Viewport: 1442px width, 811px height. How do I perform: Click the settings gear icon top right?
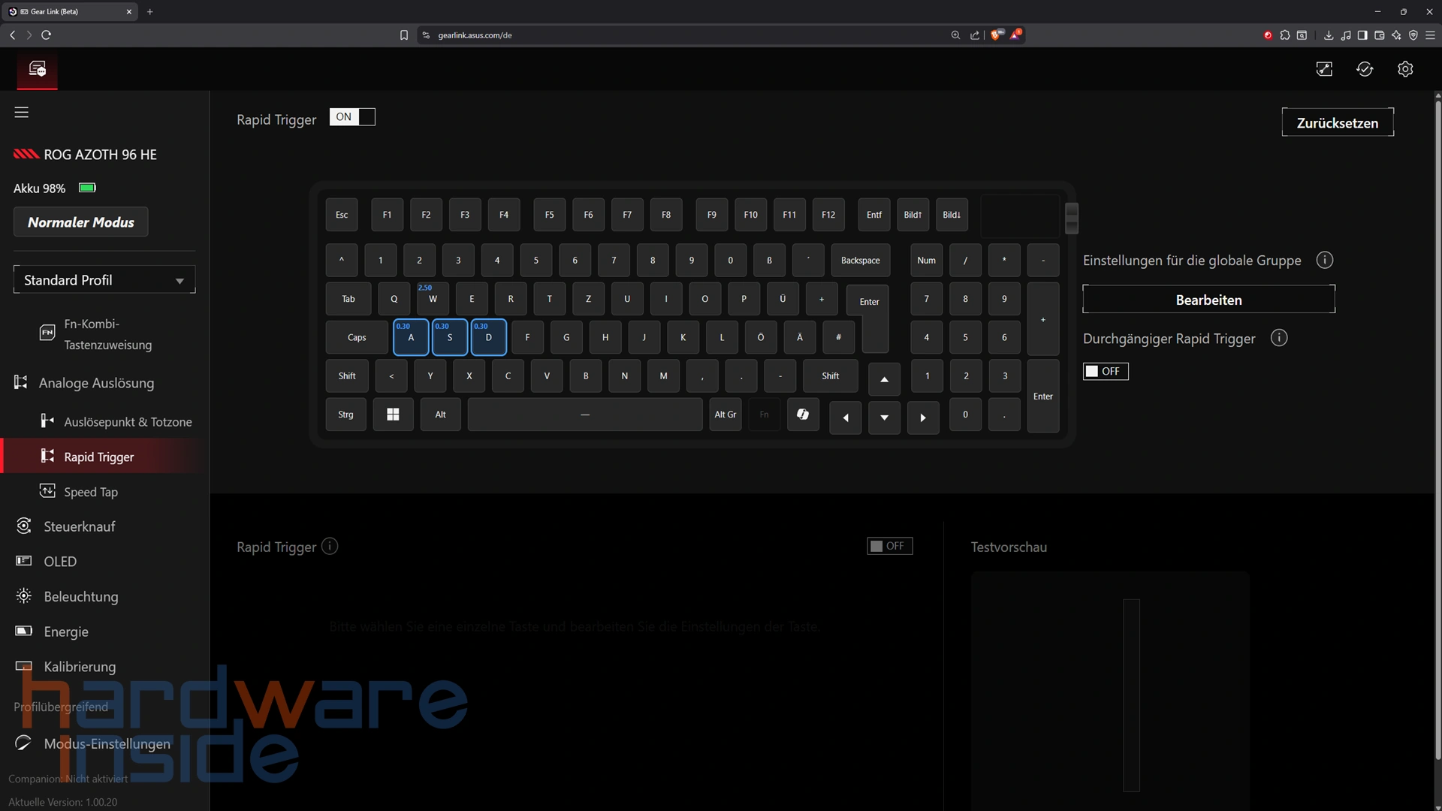click(x=1405, y=69)
